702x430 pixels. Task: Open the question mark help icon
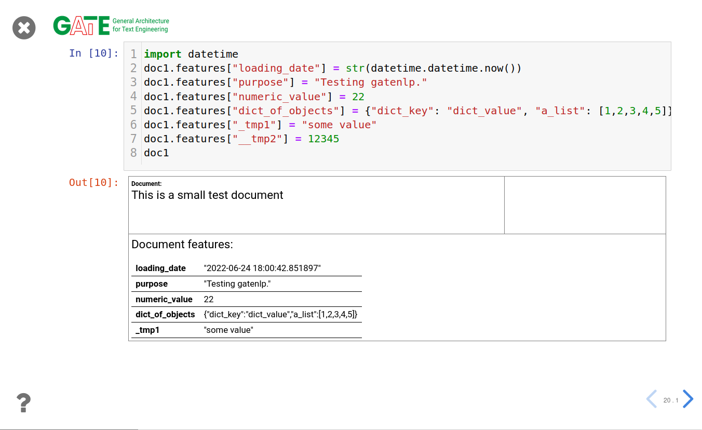point(23,402)
